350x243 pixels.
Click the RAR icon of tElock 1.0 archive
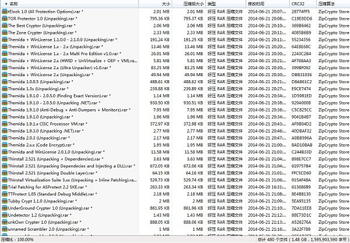coord(5,12)
